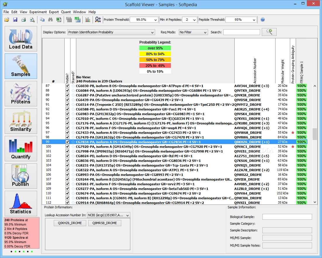Click the Q0KHZ6_DROME lookup button

pyautogui.click(x=70, y=223)
